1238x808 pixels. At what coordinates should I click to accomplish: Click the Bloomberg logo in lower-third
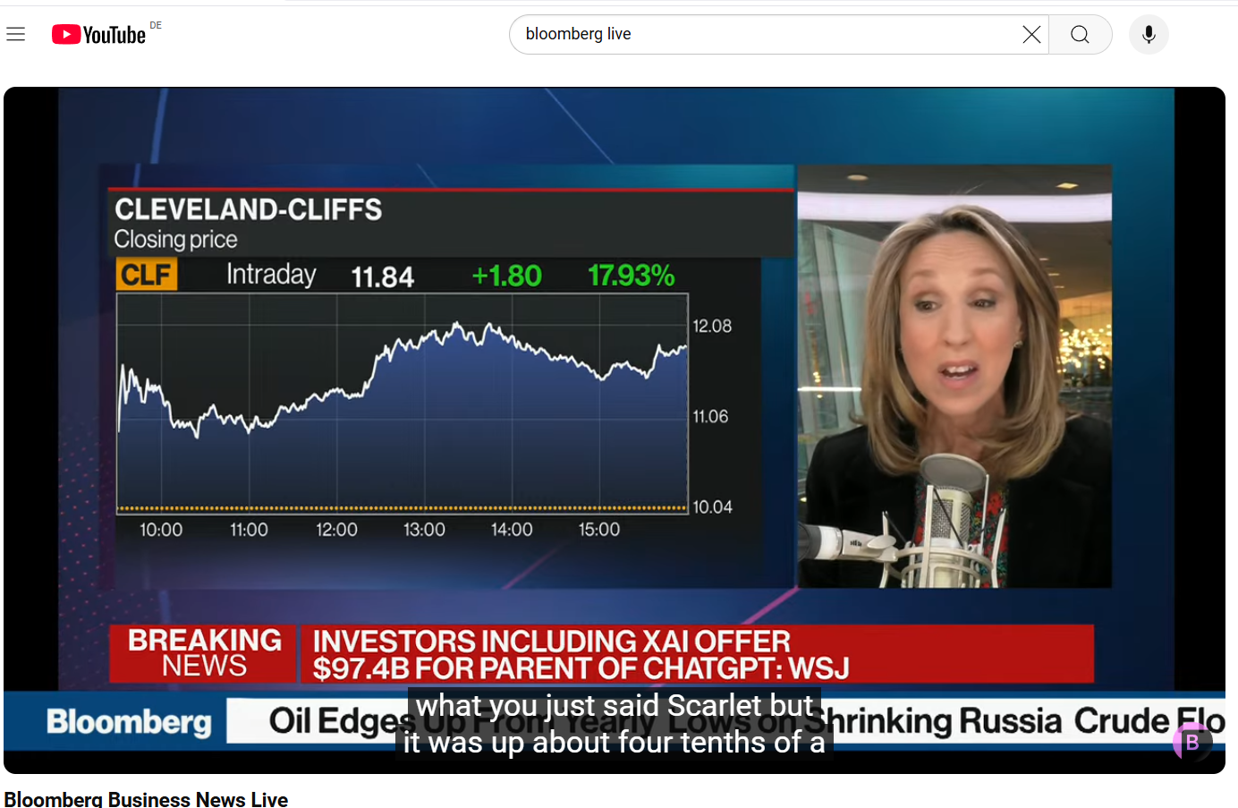coord(129,721)
